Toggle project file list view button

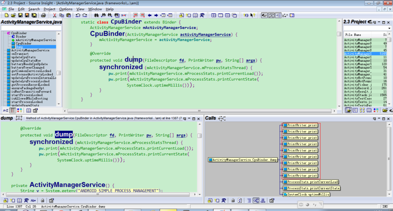pos(348,110)
